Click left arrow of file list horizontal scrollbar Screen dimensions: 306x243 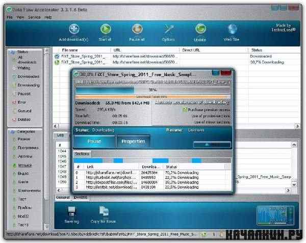(x=56, y=126)
